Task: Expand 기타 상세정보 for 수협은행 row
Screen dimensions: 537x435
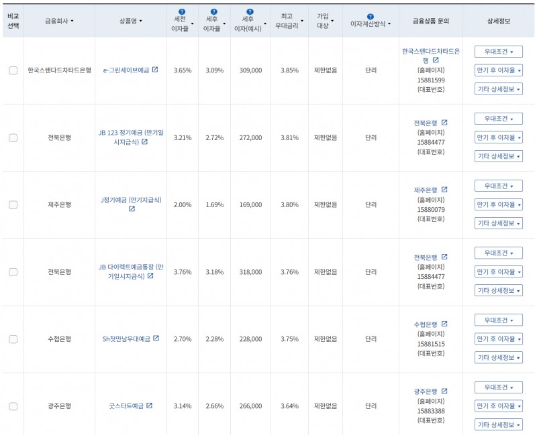Action: [498, 357]
